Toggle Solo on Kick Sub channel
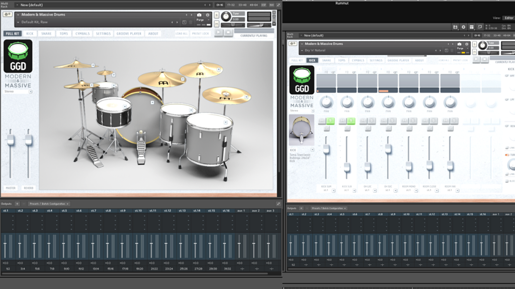 point(351,121)
